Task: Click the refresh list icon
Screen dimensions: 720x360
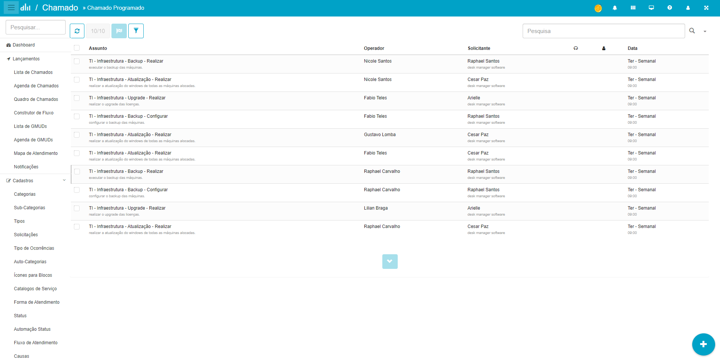Action: pyautogui.click(x=77, y=31)
